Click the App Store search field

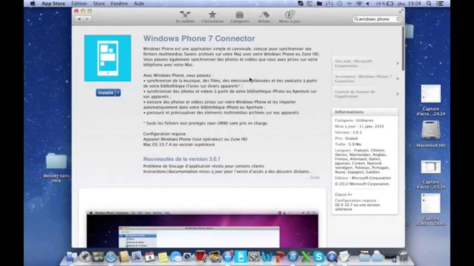[377, 19]
